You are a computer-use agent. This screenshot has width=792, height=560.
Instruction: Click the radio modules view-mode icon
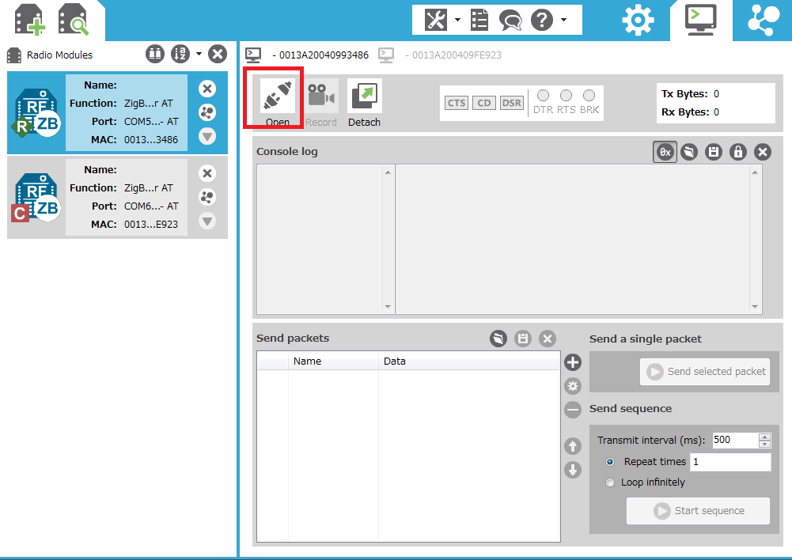click(155, 54)
